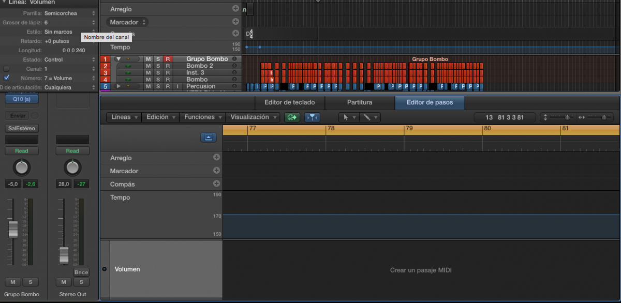Viewport: 621px width, 303px height.
Task: Solo the Grupo Bombo track in track list
Action: [158, 59]
